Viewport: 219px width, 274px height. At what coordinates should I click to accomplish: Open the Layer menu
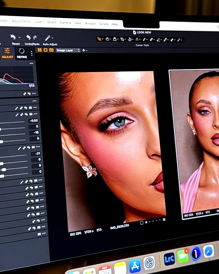[x=39, y=22]
